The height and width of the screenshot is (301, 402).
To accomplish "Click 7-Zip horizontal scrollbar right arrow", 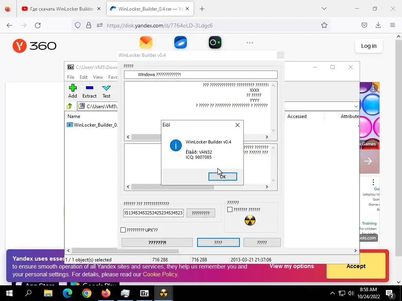I will (x=355, y=250).
